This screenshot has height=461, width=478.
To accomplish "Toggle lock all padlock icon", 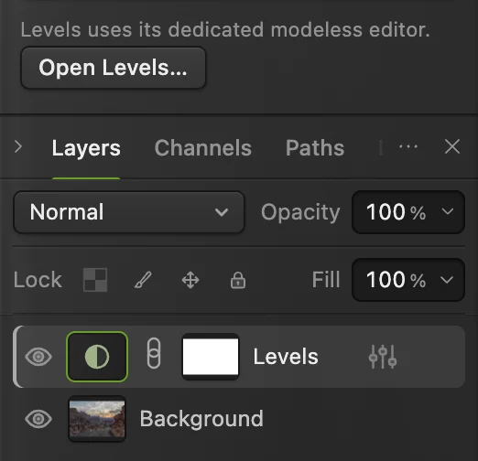I will [x=238, y=280].
